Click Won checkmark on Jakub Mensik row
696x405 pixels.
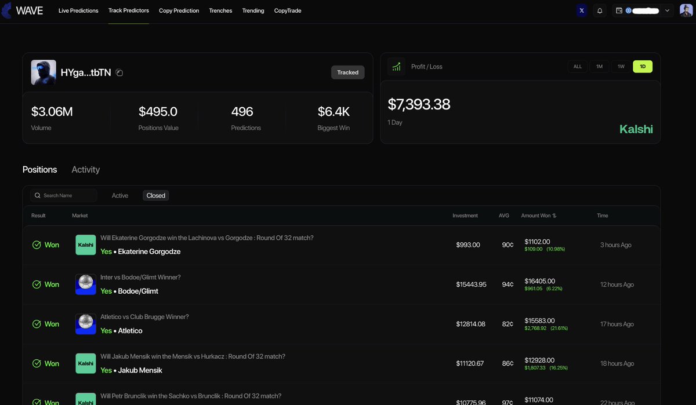[x=37, y=363]
